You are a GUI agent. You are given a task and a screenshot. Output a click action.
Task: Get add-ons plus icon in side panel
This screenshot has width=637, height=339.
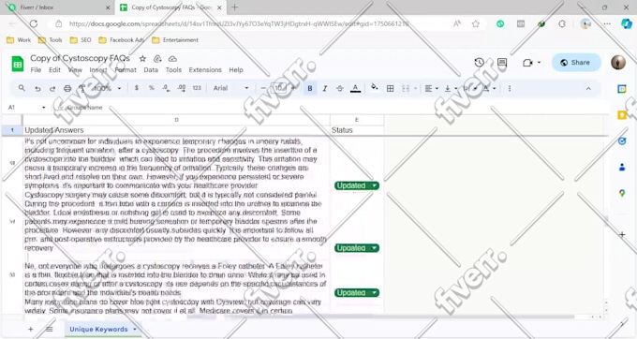pos(622,234)
